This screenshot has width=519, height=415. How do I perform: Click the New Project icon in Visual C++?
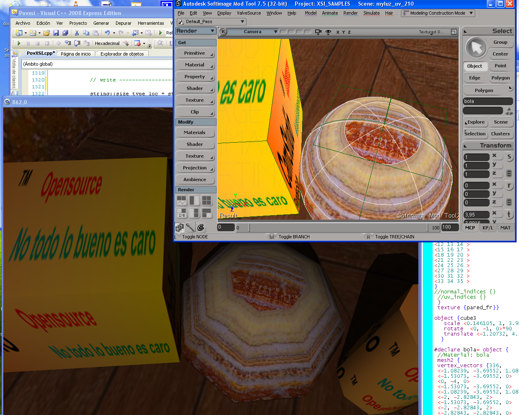click(x=19, y=33)
